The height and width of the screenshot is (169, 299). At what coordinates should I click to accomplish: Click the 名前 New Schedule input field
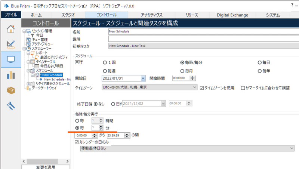(x=203, y=31)
